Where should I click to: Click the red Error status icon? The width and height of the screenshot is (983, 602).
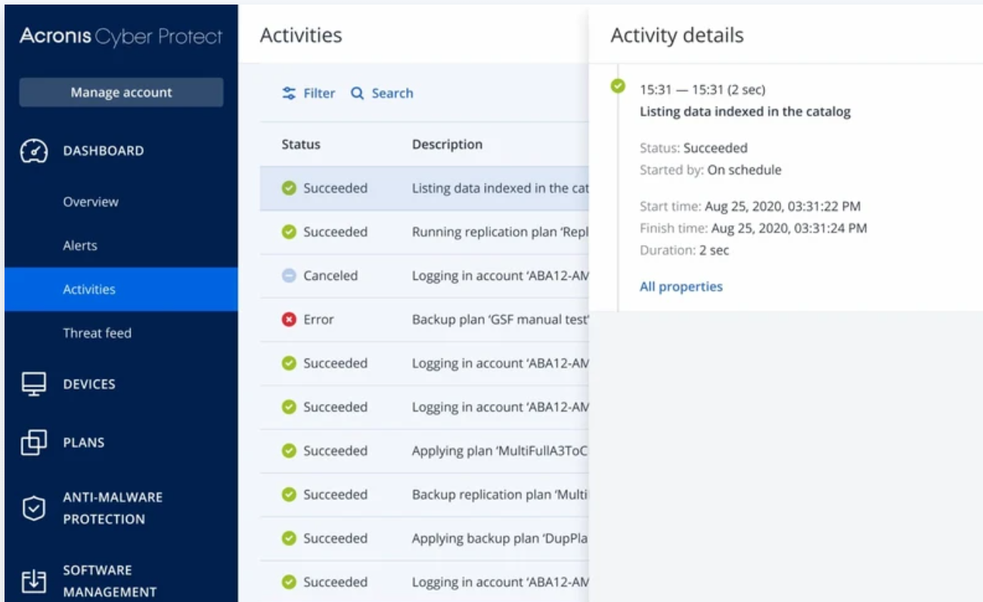tap(289, 319)
